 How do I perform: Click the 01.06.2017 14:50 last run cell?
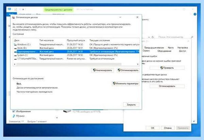pyautogui.click(x=75, y=44)
